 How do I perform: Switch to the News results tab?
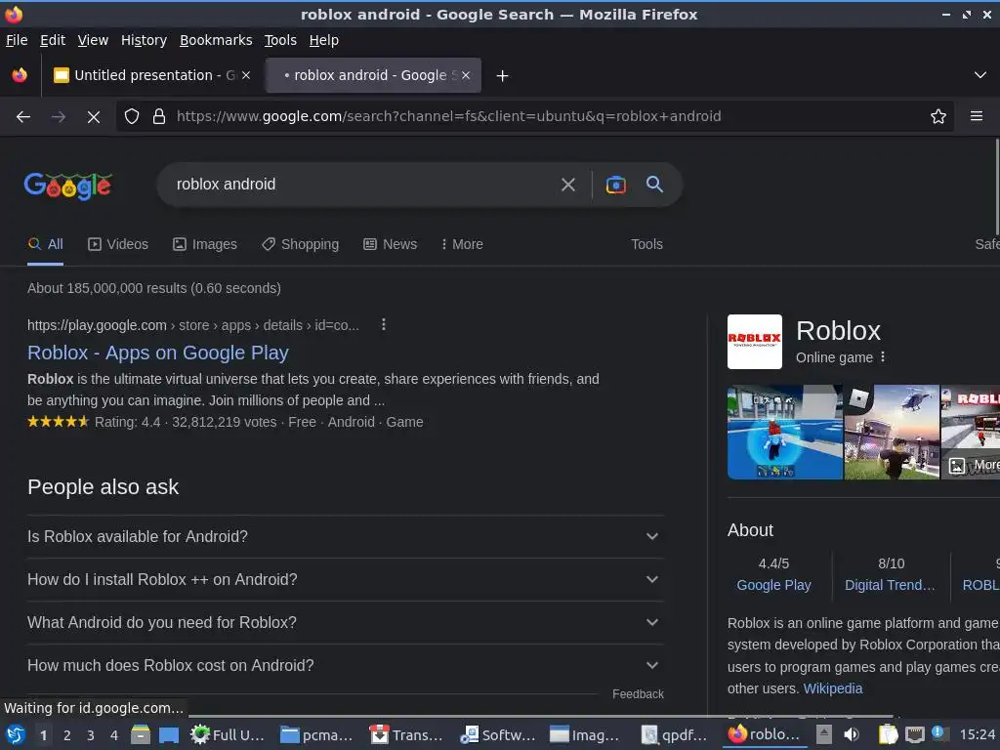(x=391, y=244)
